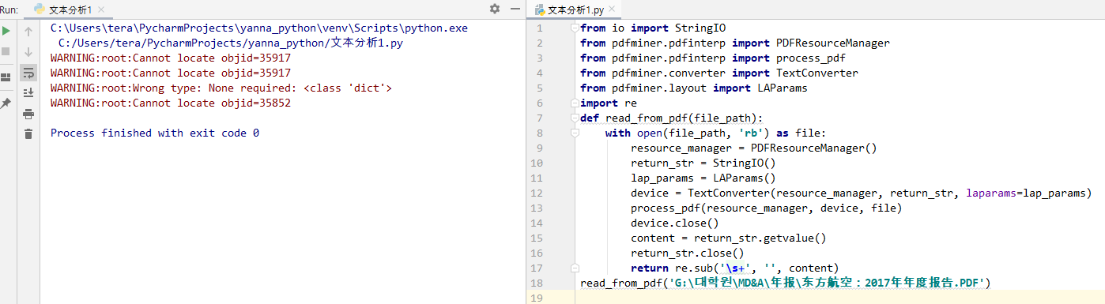The image size is (1105, 304).
Task: Clear console with the trash icon
Action: 28,134
